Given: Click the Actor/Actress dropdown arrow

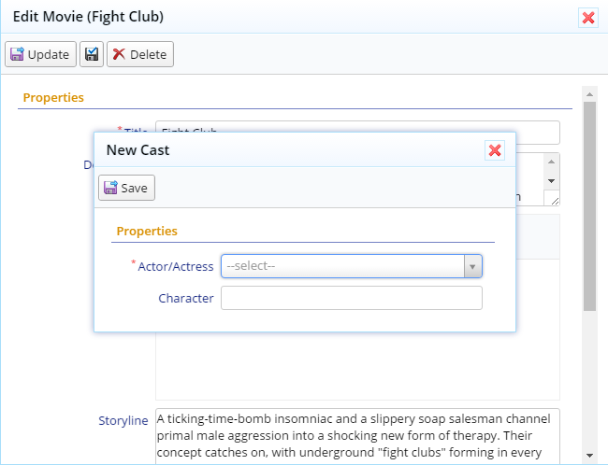Looking at the screenshot, I should 472,267.
